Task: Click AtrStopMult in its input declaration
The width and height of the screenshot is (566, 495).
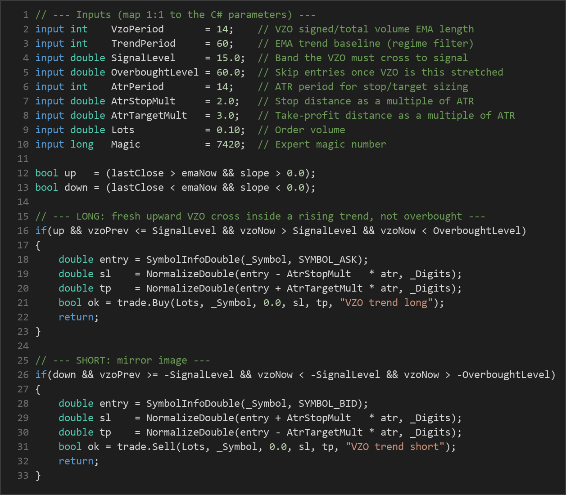Action: point(143,101)
